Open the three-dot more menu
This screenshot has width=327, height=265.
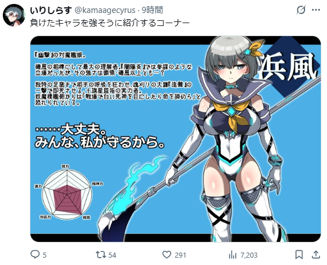click(316, 10)
